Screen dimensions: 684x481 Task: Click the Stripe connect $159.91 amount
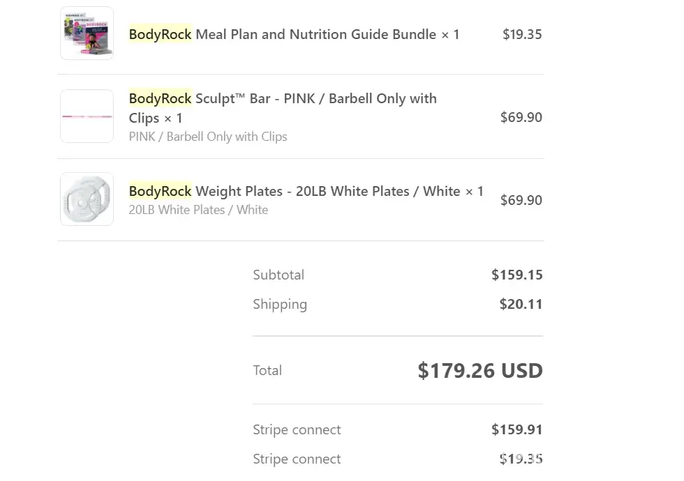516,429
